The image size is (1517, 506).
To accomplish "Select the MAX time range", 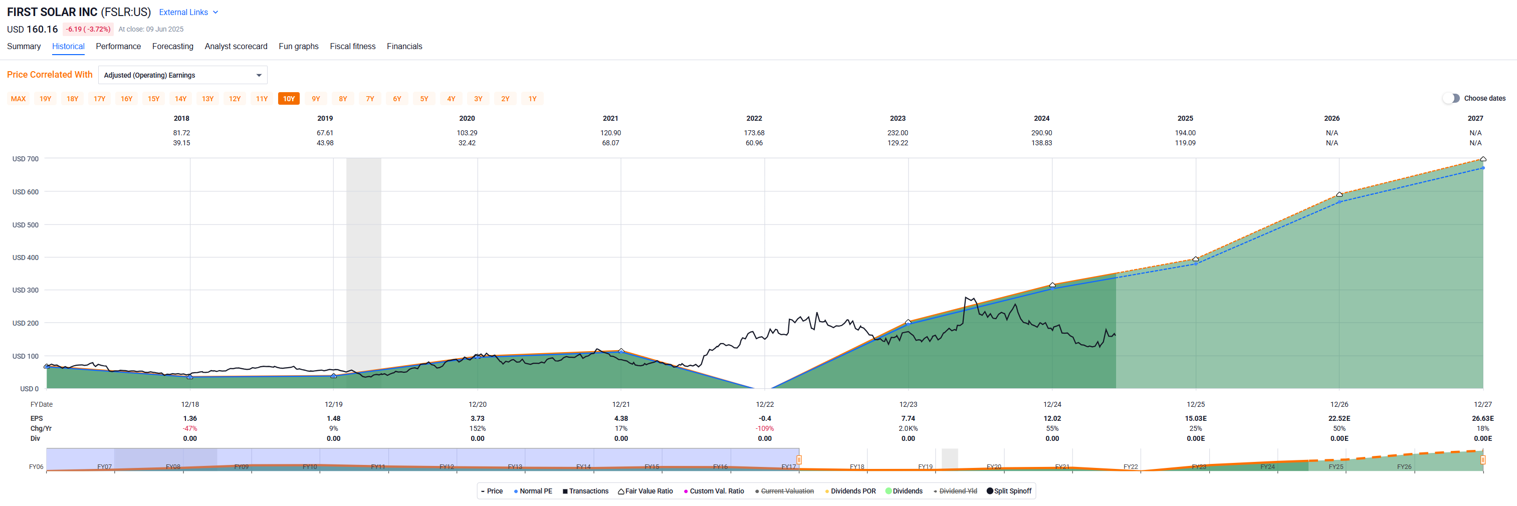I will click(18, 99).
